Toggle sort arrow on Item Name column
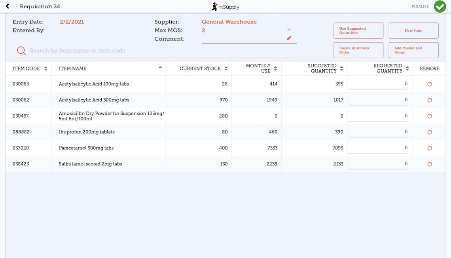The height and width of the screenshot is (258, 451). (x=160, y=68)
